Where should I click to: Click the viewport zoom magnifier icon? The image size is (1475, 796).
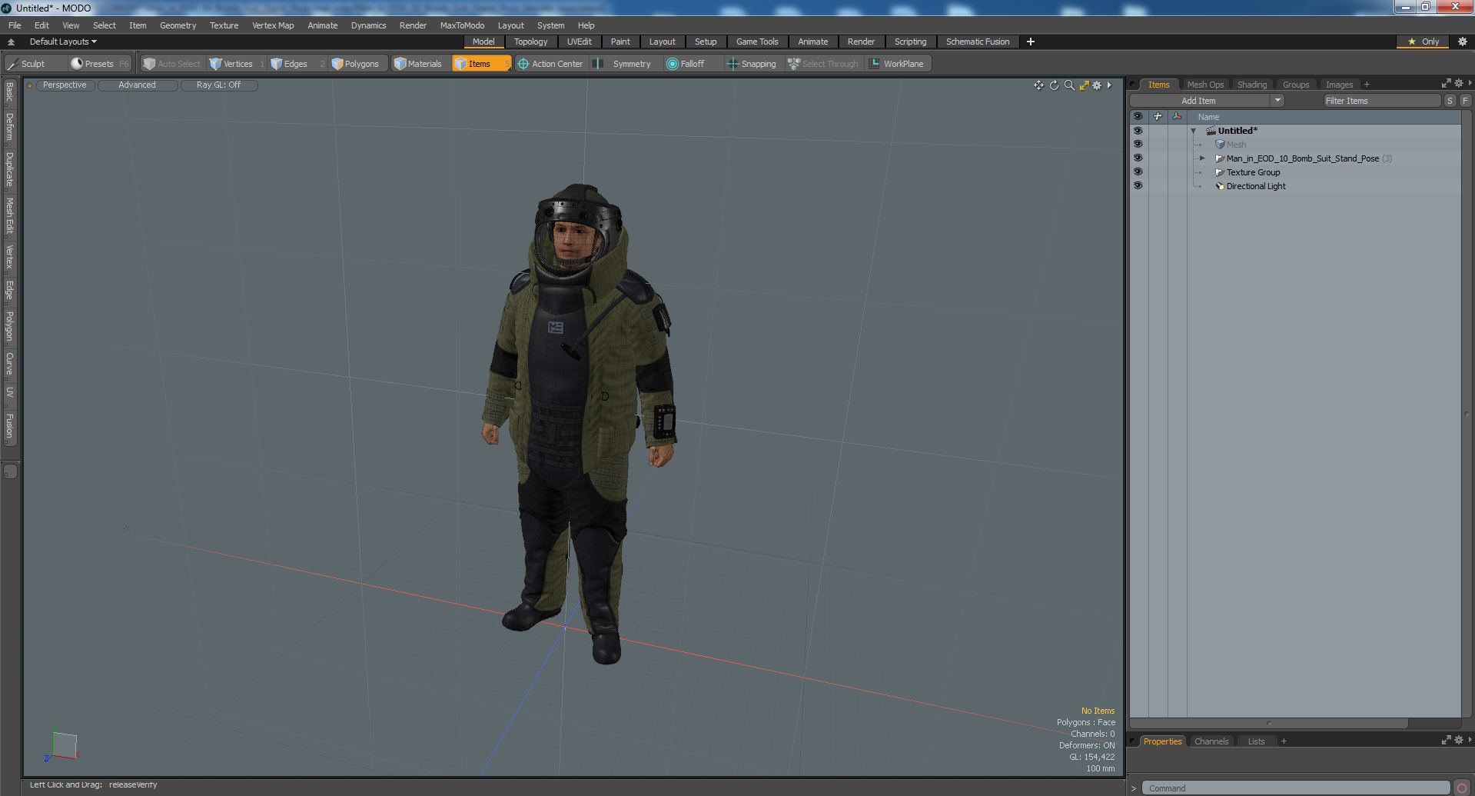pyautogui.click(x=1069, y=85)
